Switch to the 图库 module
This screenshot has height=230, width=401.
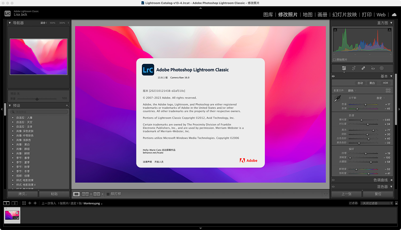tap(268, 15)
